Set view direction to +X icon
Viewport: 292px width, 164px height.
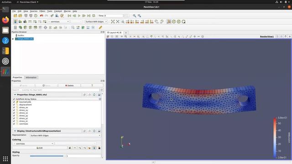click(128, 21)
